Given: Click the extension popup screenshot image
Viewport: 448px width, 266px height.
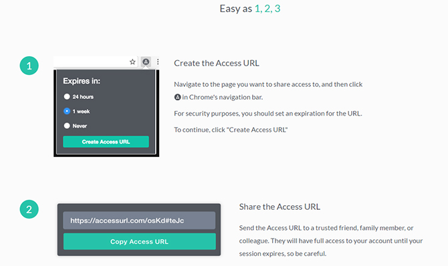Looking at the screenshot, I should click(106, 106).
